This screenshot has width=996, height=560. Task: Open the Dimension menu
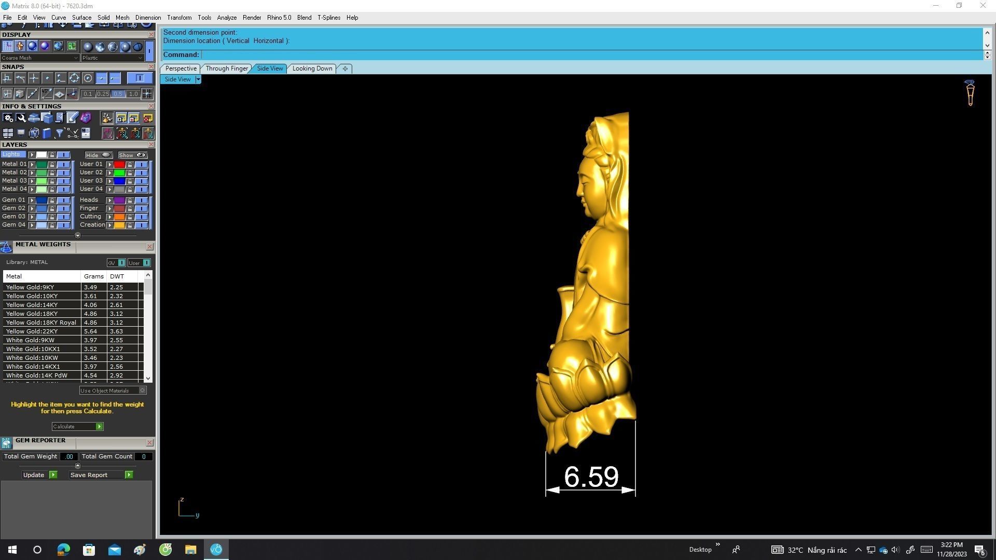pos(148,18)
